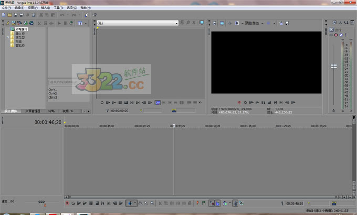The image size is (357, 215).
Task: Click the timeline horizontal scrollbar
Action: coord(203,197)
